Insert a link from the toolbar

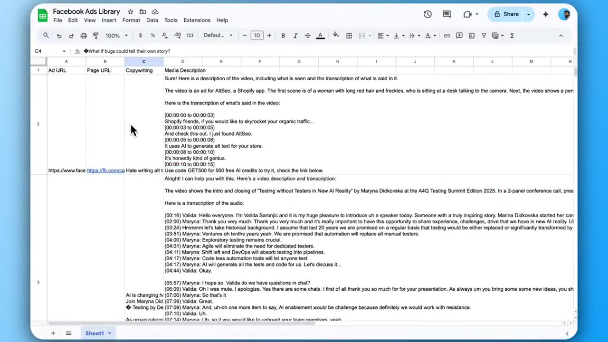coord(447,36)
